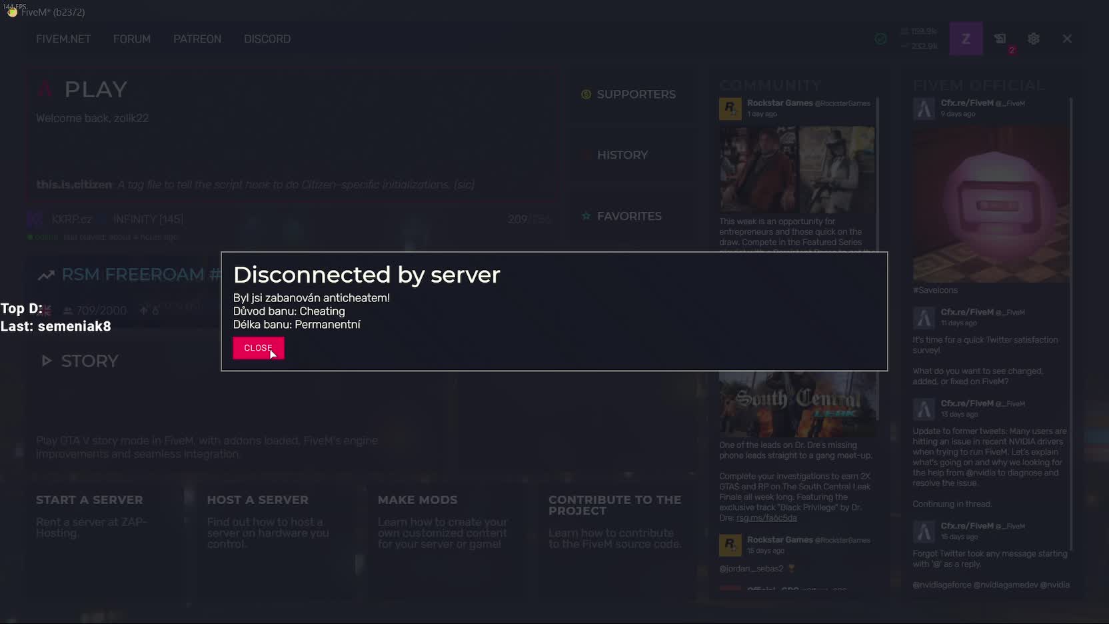Click the Welcome back, zolik22 text

(x=92, y=118)
